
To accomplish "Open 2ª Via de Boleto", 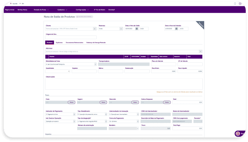I will (99, 10).
